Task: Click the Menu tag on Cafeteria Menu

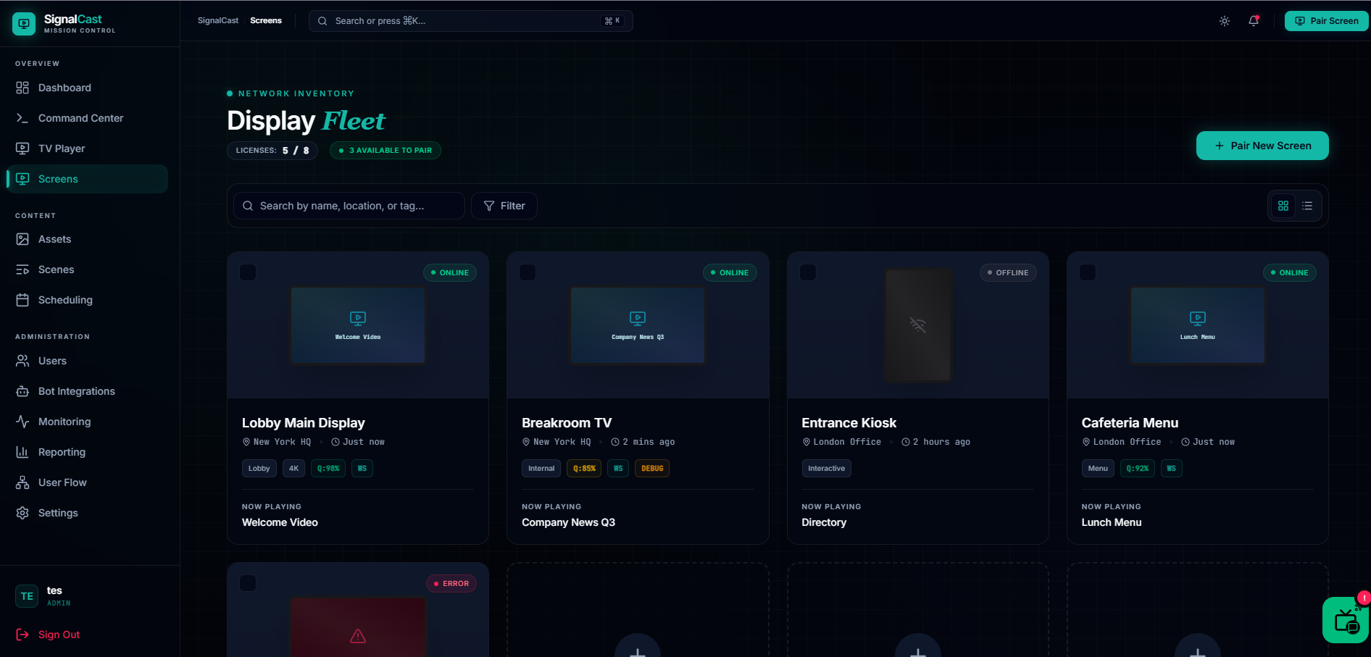Action: point(1098,469)
